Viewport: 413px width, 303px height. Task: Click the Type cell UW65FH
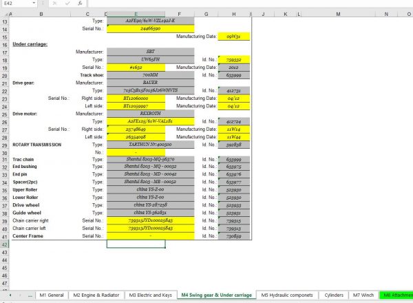pyautogui.click(x=150, y=59)
